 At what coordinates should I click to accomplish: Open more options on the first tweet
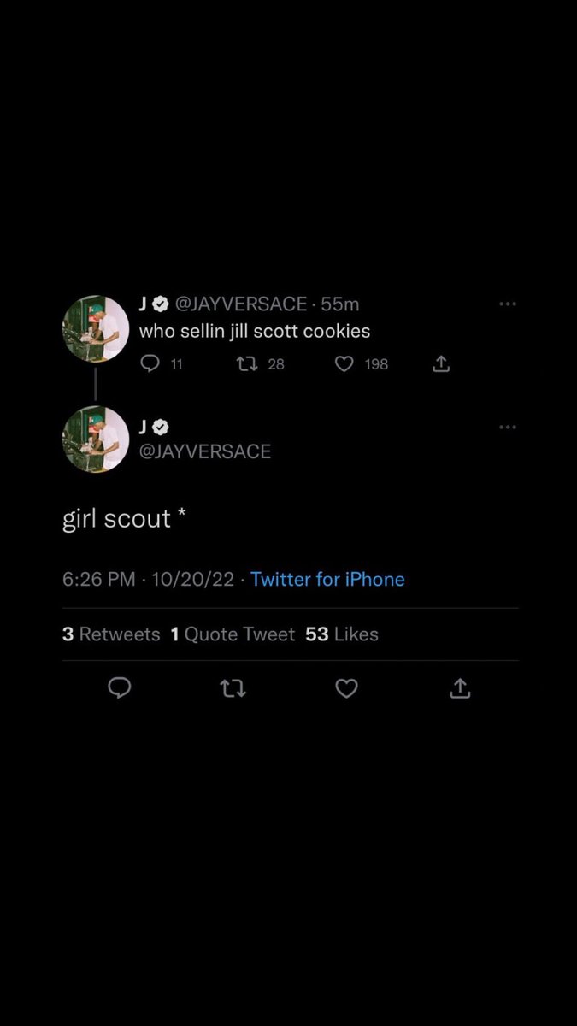point(508,304)
